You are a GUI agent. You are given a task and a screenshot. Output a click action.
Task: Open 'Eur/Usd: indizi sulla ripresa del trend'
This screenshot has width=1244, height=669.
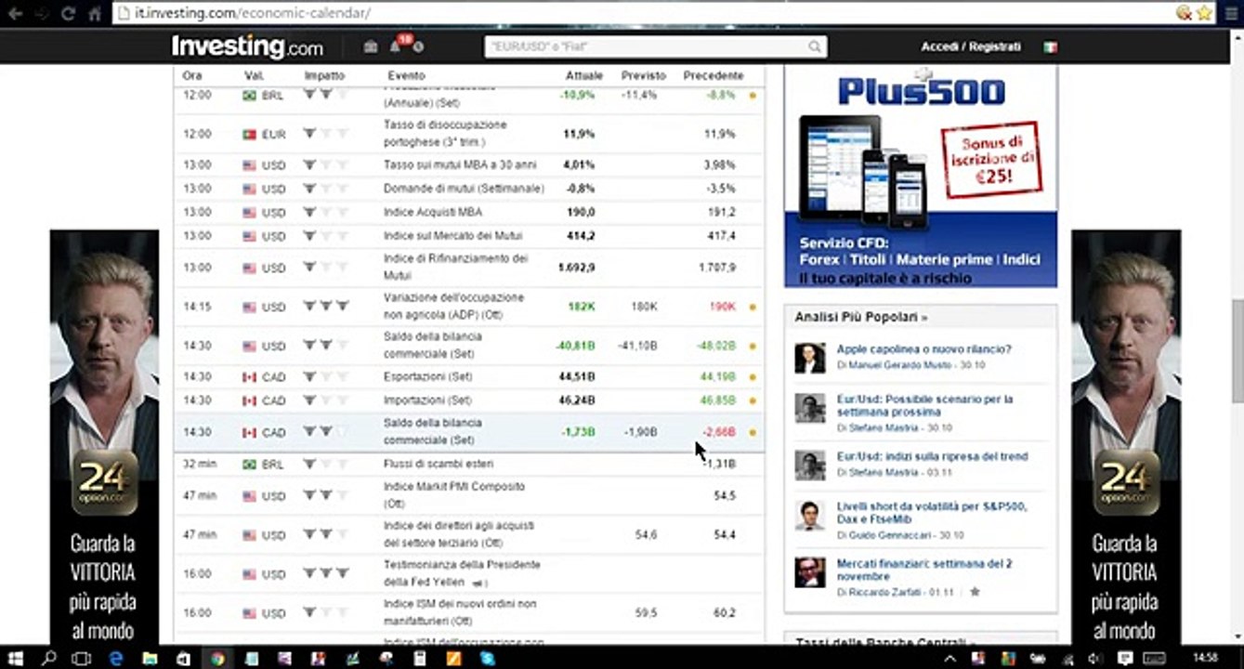pyautogui.click(x=932, y=456)
